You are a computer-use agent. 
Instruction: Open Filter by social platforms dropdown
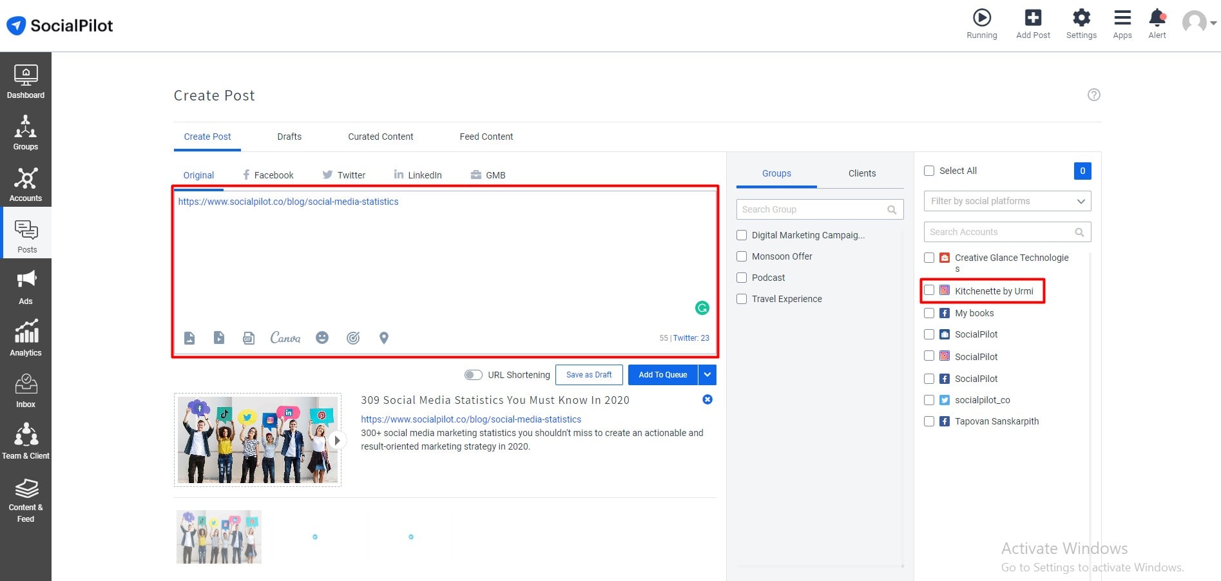click(x=1007, y=201)
